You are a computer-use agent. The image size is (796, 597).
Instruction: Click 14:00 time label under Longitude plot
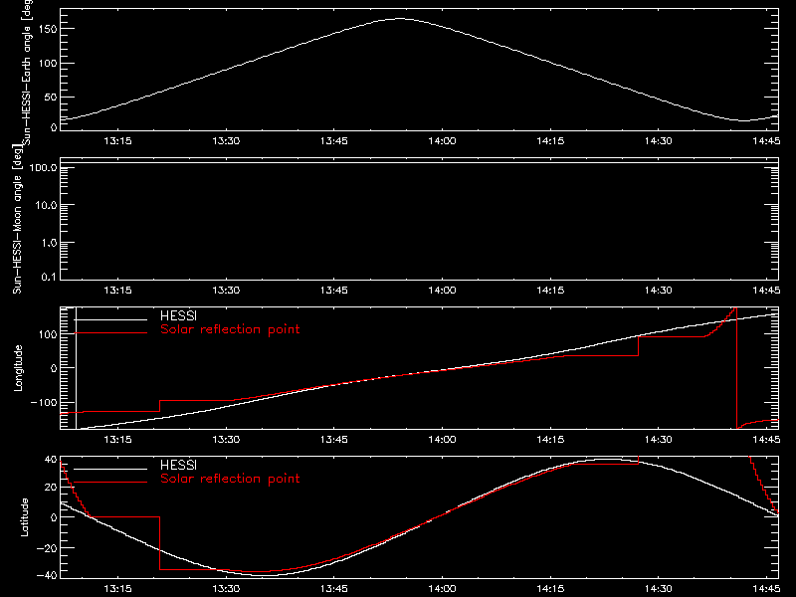point(442,440)
